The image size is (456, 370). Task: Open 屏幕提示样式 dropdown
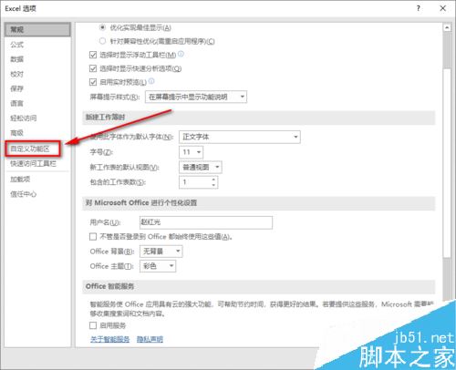[x=196, y=97]
